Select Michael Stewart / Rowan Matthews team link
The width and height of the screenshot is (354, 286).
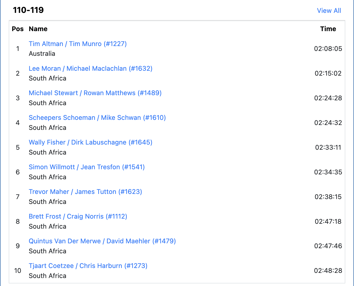pyautogui.click(x=95, y=93)
